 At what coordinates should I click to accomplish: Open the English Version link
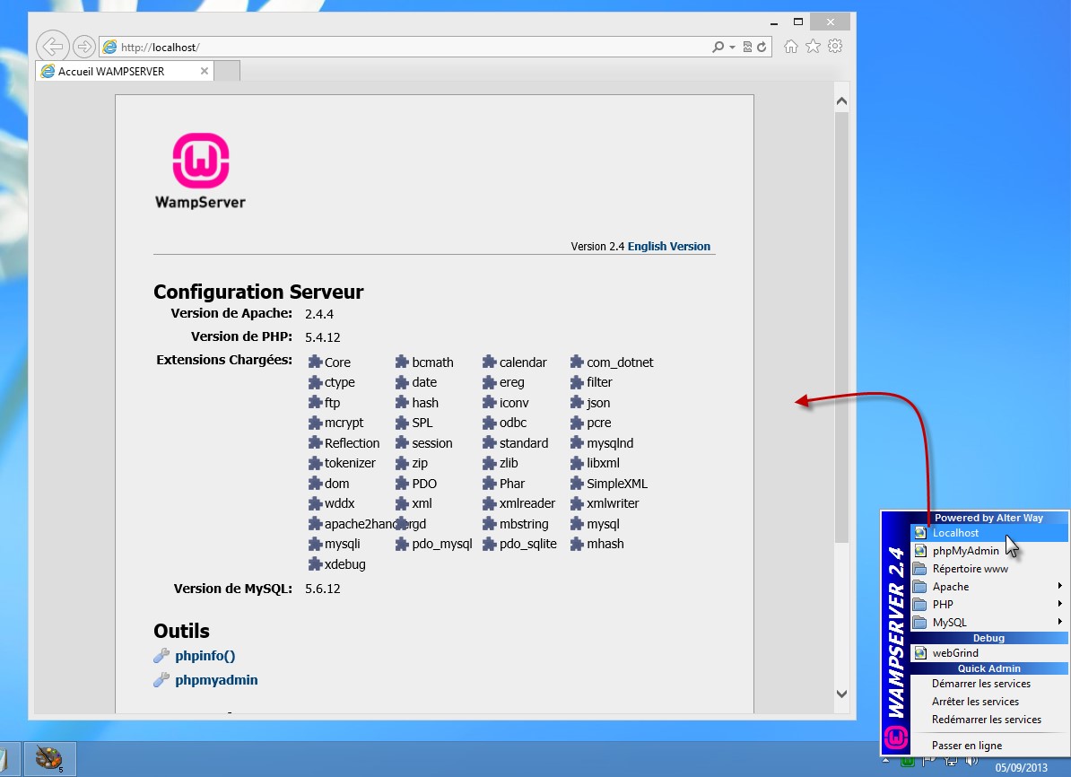coord(668,246)
